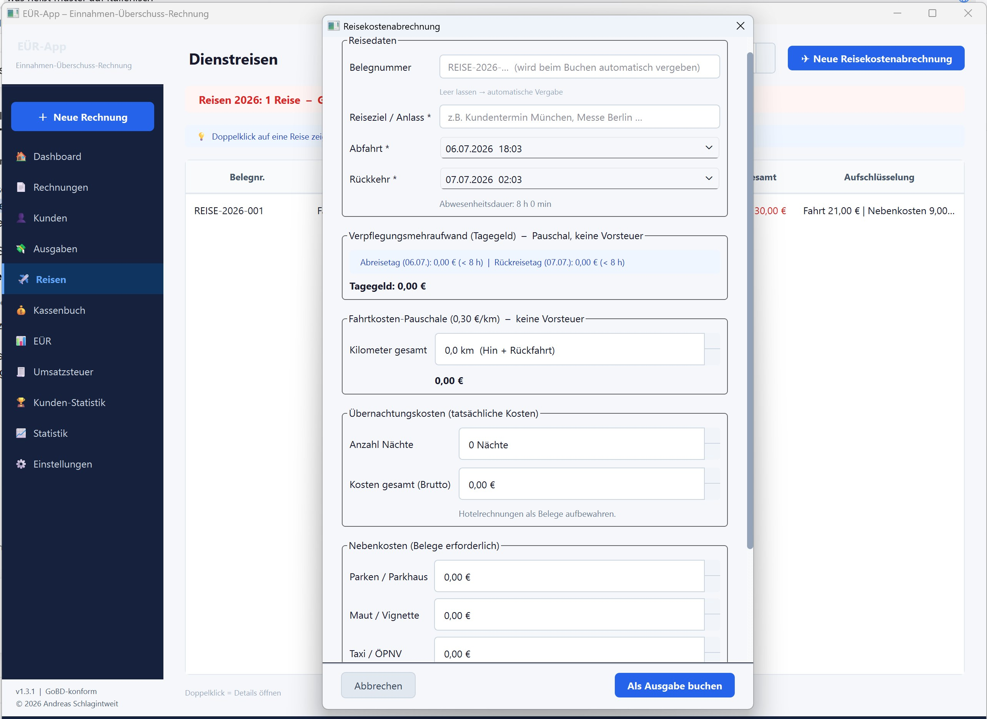
Task: Click the Reisekostenabrechnung dialog title icon
Action: 334,26
